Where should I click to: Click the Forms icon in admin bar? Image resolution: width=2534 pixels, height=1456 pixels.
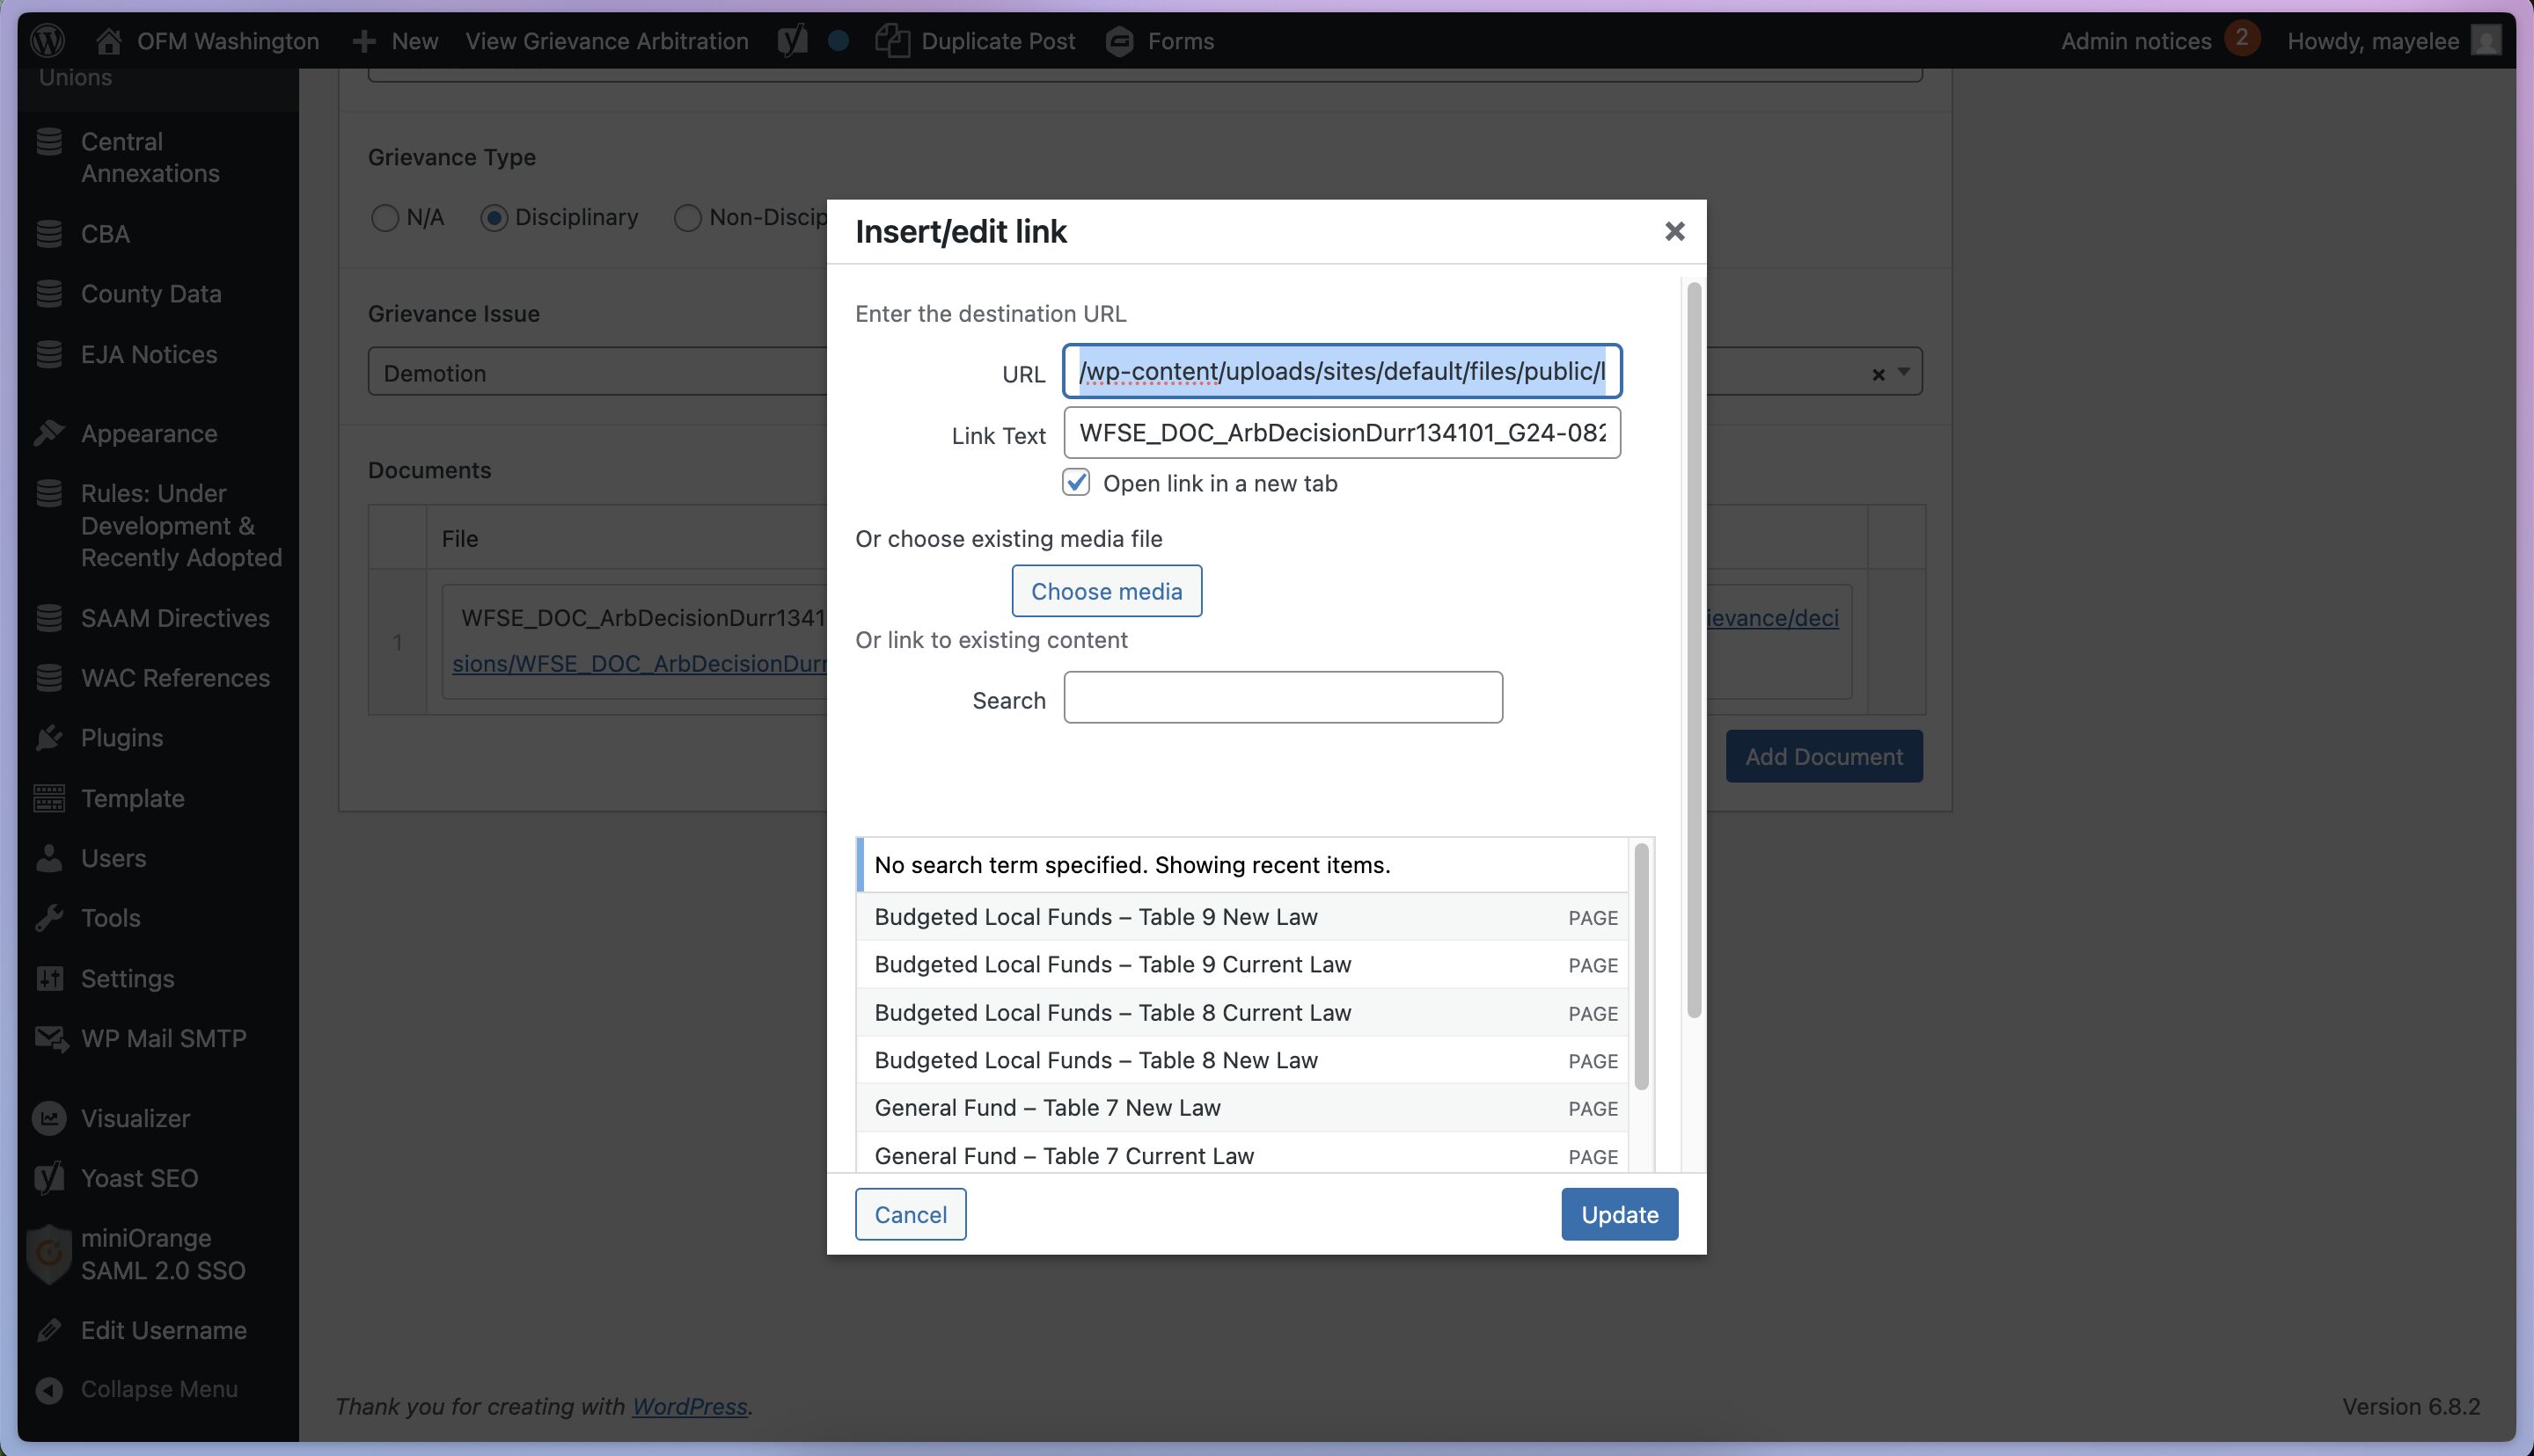point(1119,41)
